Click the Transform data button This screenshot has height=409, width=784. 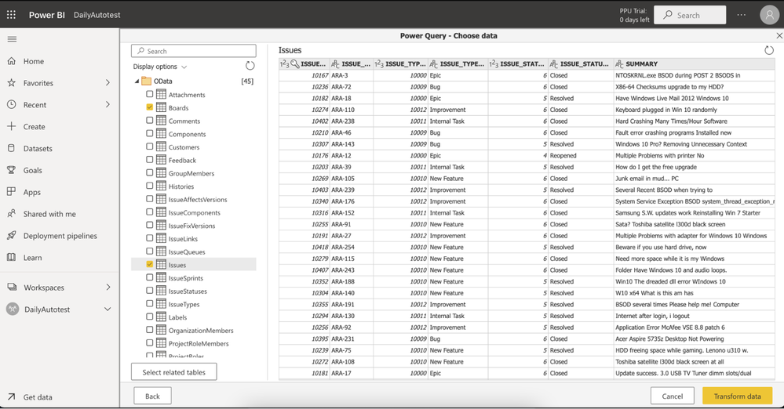point(737,396)
